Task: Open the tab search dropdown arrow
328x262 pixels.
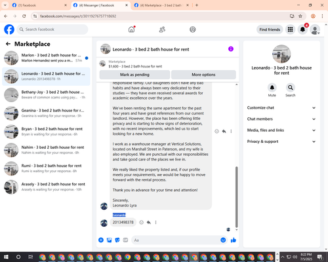Action: tap(5, 5)
